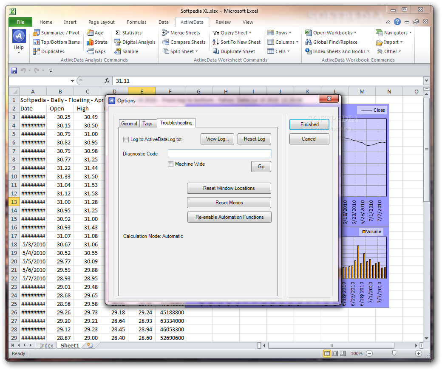
Task: Click the zoom in plus button
Action: (419, 353)
